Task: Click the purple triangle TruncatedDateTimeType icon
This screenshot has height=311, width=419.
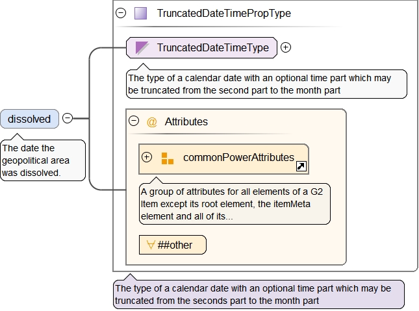Action: click(142, 47)
